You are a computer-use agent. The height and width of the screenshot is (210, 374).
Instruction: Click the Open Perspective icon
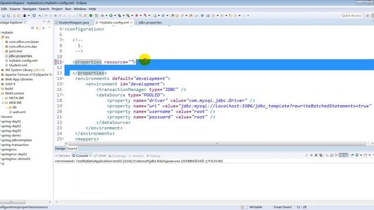[368, 16]
